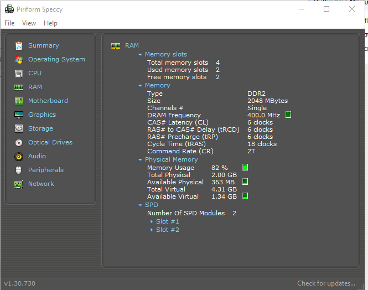Click the Graphics monitor icon
368x290 pixels.
pyautogui.click(x=19, y=115)
